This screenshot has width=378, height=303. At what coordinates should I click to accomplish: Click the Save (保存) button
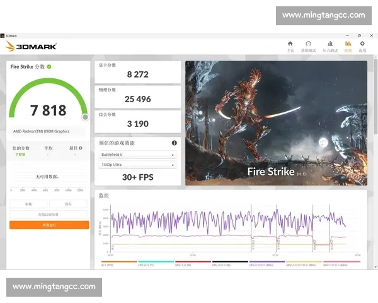[x=69, y=204]
